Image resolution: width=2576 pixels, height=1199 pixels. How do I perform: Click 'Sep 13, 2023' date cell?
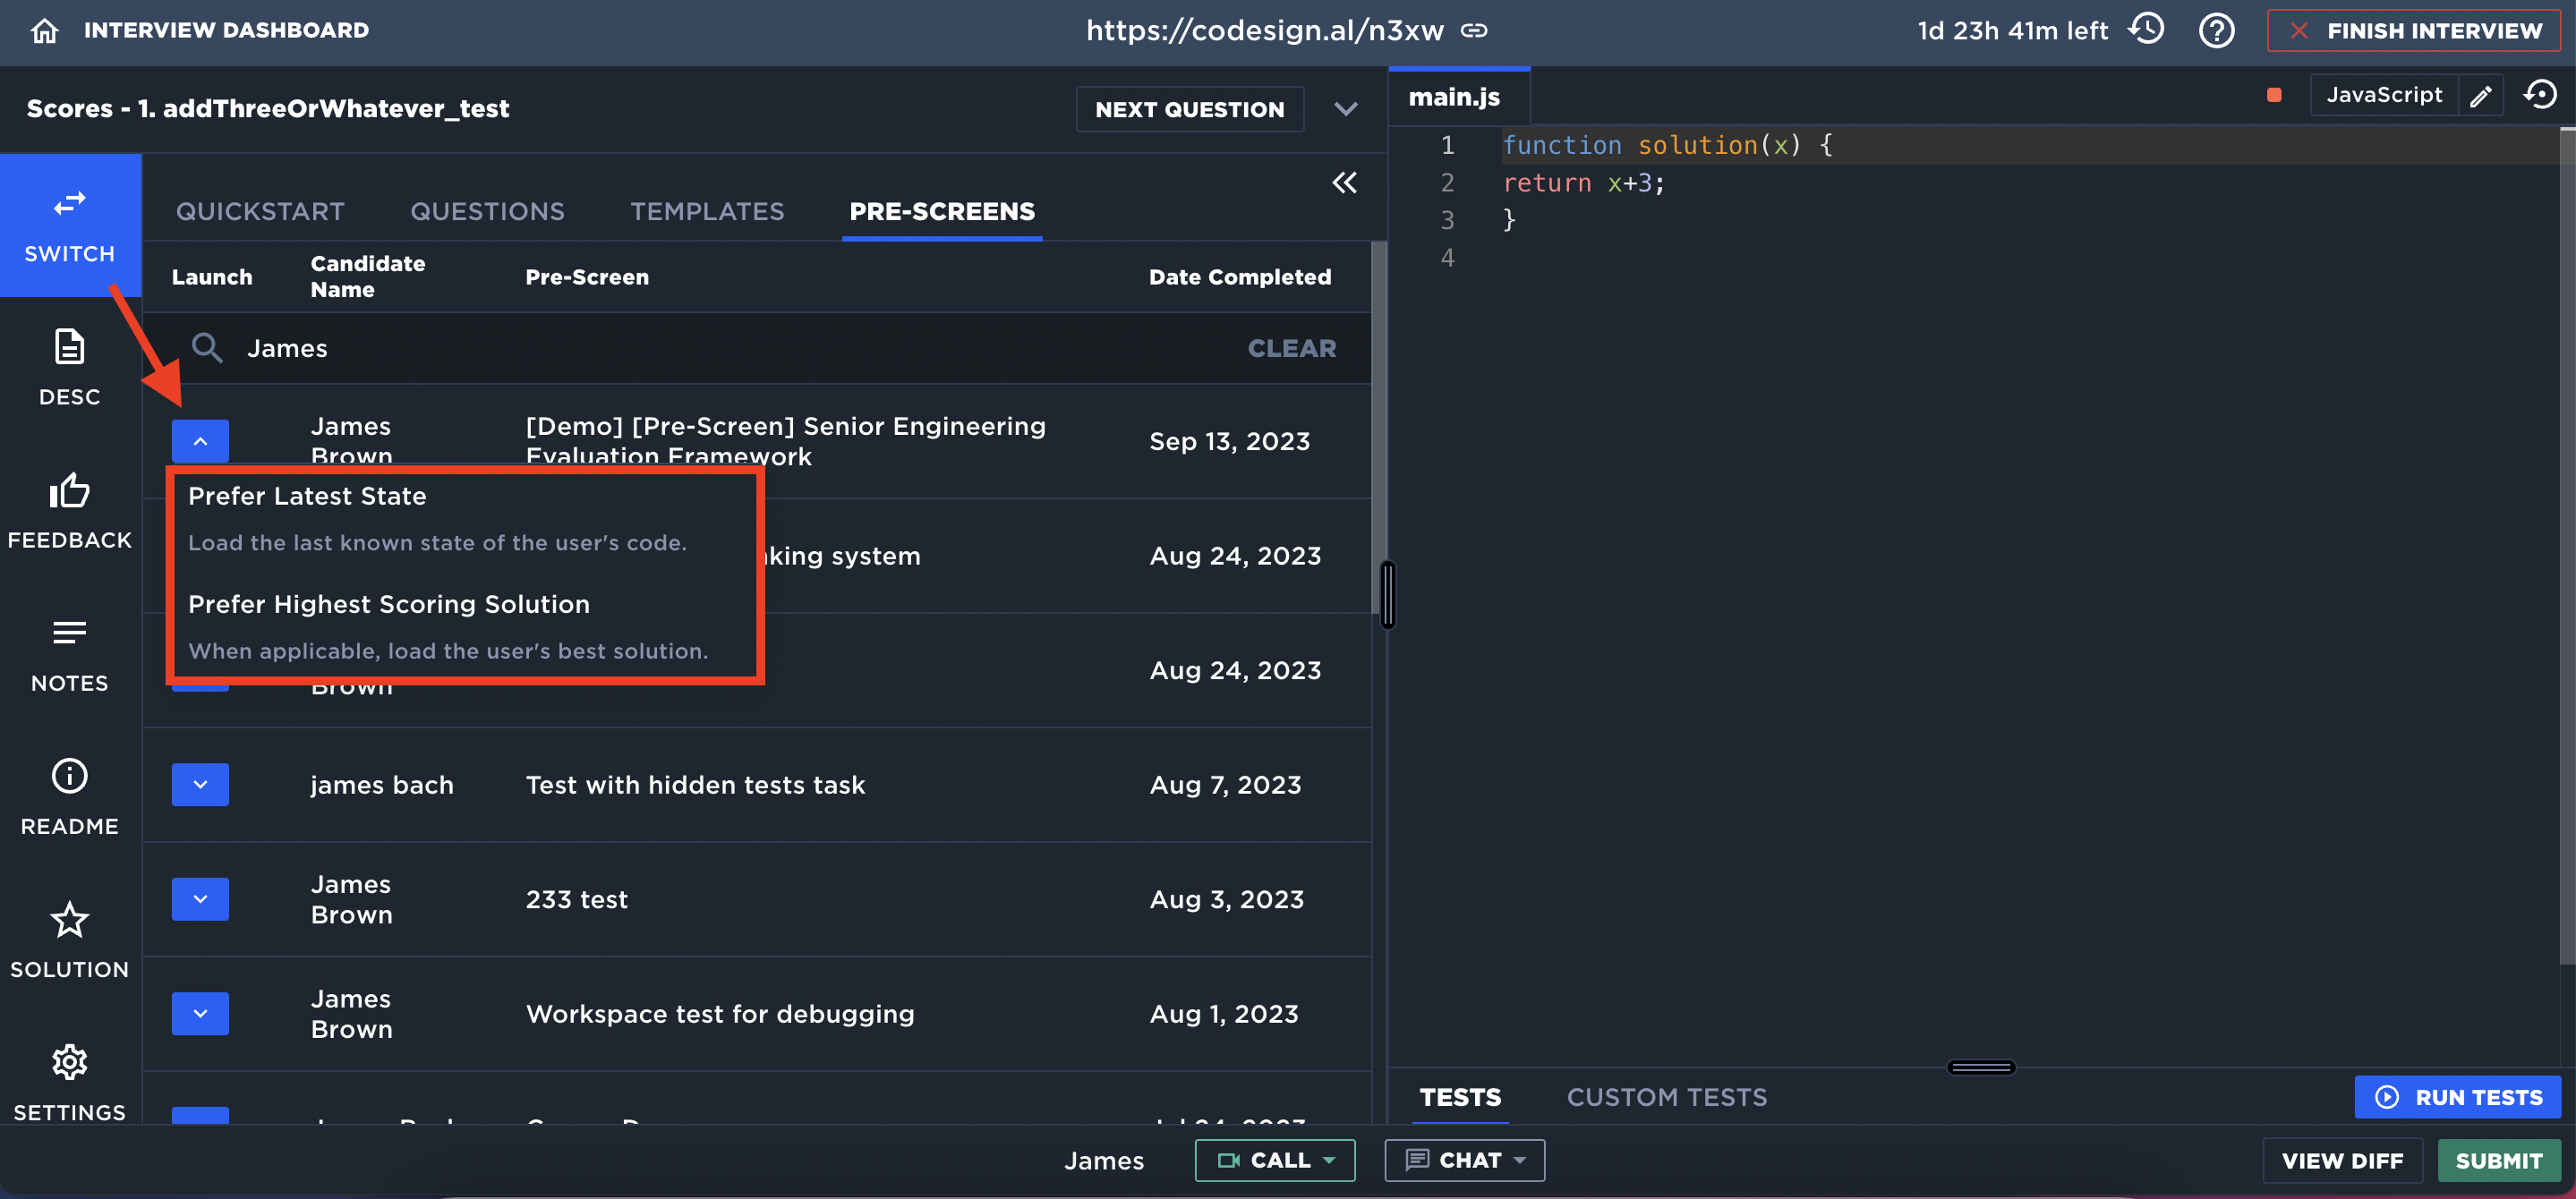1230,441
